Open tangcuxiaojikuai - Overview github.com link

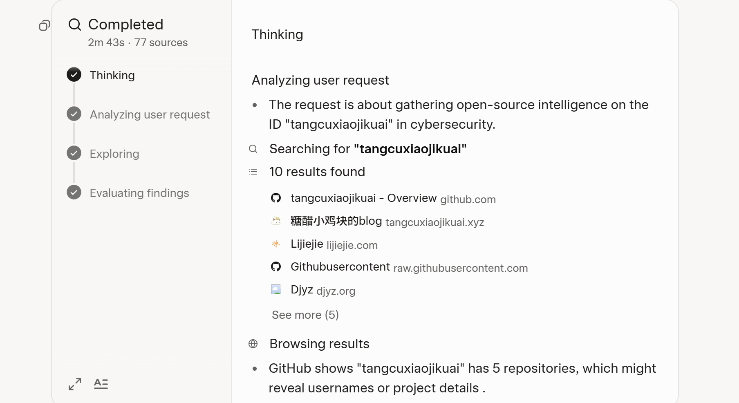coord(393,198)
